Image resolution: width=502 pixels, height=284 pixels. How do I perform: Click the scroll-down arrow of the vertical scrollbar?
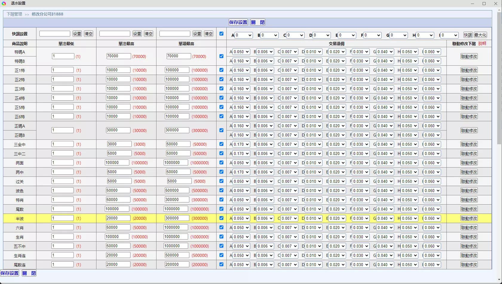499,280
